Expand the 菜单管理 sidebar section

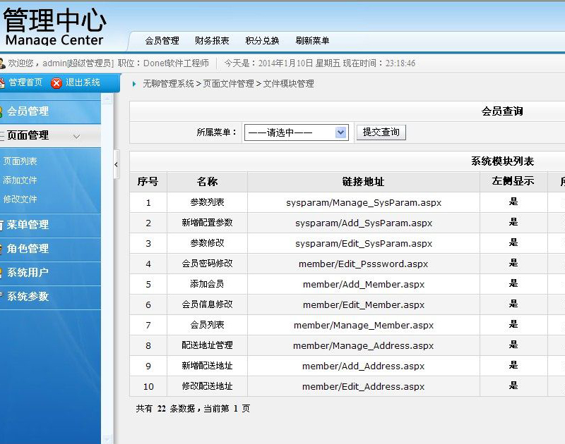tap(28, 225)
